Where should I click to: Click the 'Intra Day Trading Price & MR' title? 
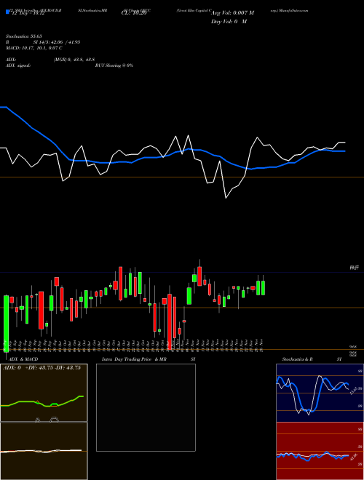coord(134,359)
